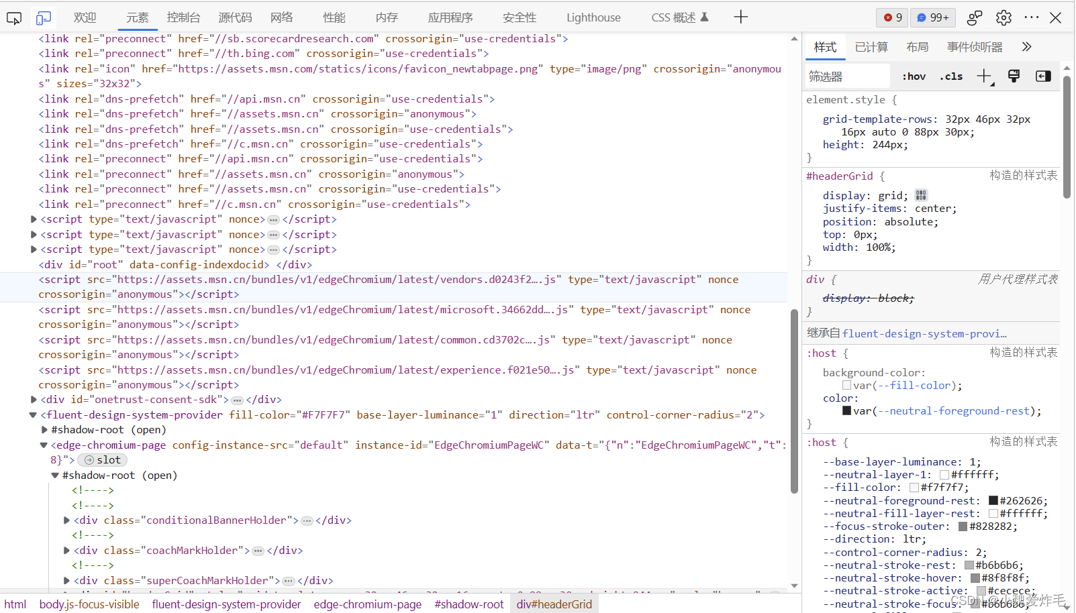Click the fluent-design-system-provi… inherited link
Image resolution: width=1076 pixels, height=613 pixels.
click(x=924, y=334)
